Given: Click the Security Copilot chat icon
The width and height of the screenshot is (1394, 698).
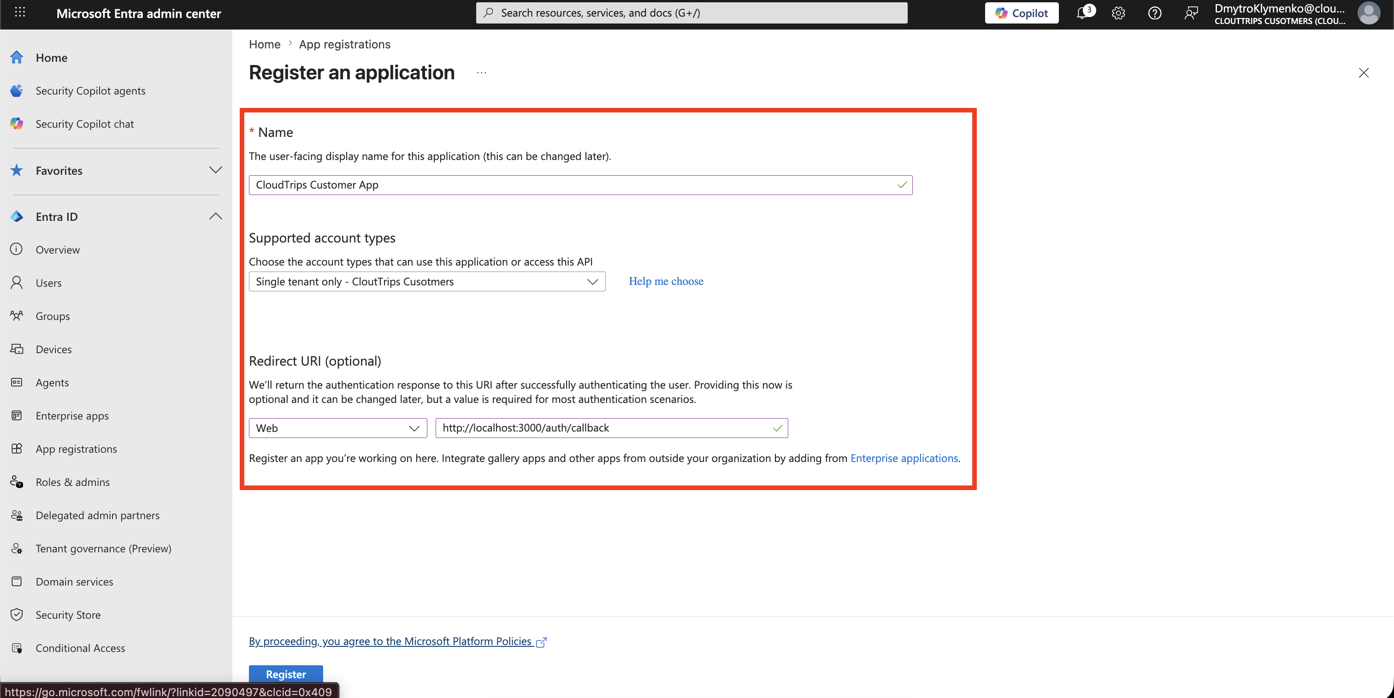Looking at the screenshot, I should pyautogui.click(x=17, y=124).
